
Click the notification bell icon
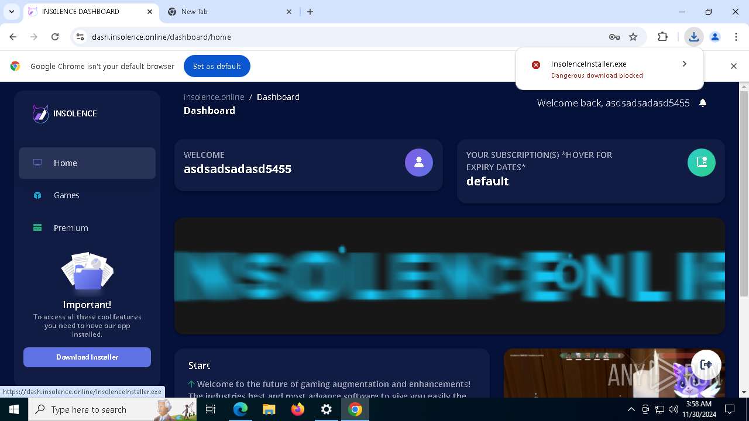(x=703, y=103)
